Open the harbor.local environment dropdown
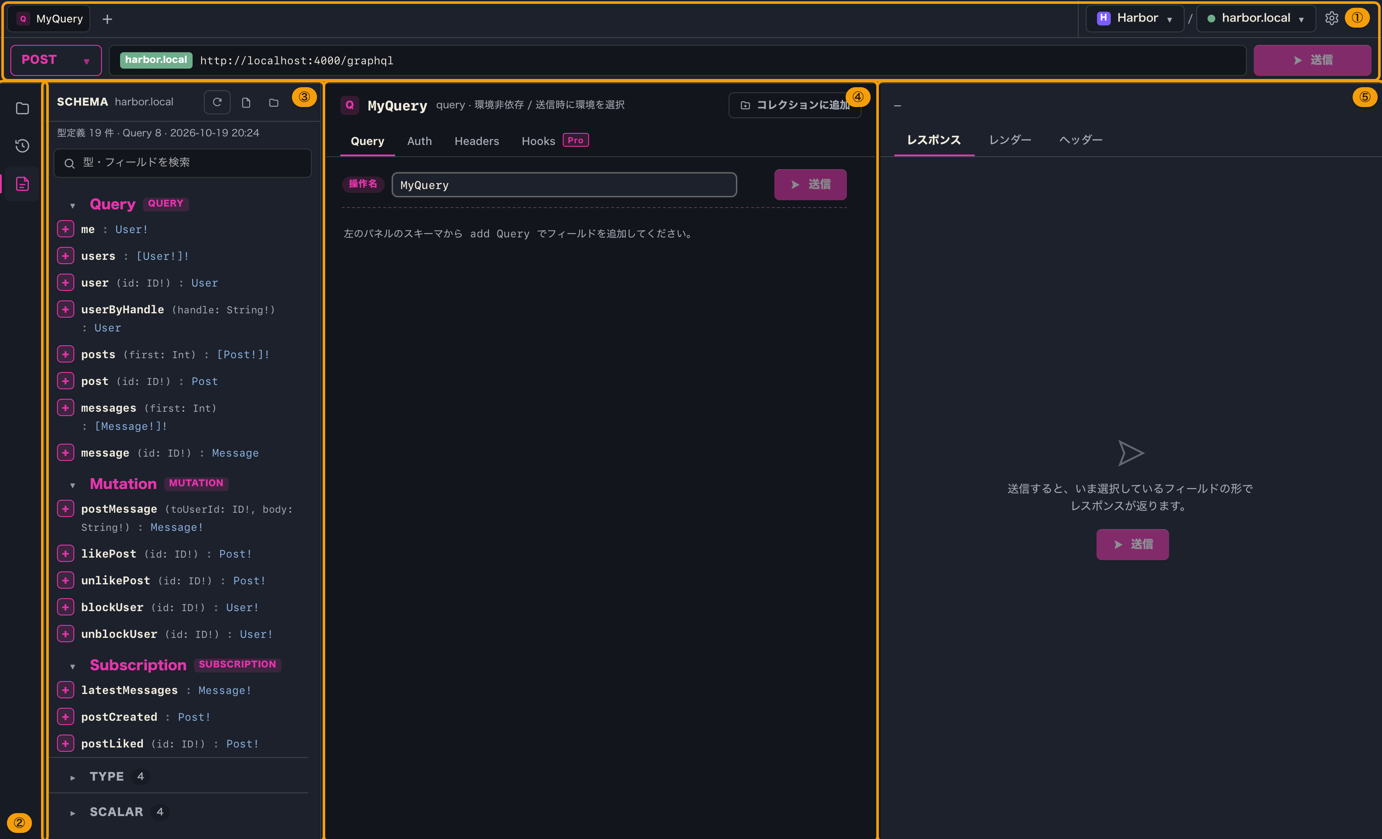This screenshot has height=839, width=1382. coord(1256,19)
